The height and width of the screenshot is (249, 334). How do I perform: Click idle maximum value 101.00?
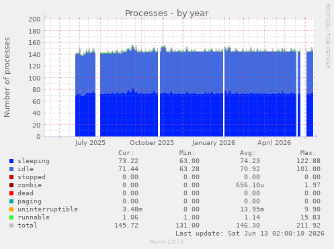[308, 169]
